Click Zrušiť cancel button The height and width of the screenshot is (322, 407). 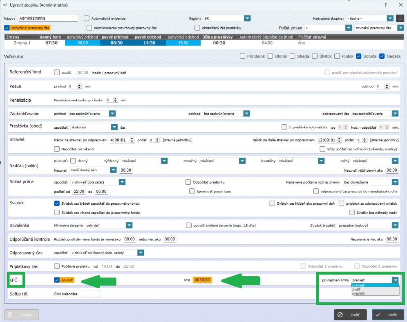[350, 315]
